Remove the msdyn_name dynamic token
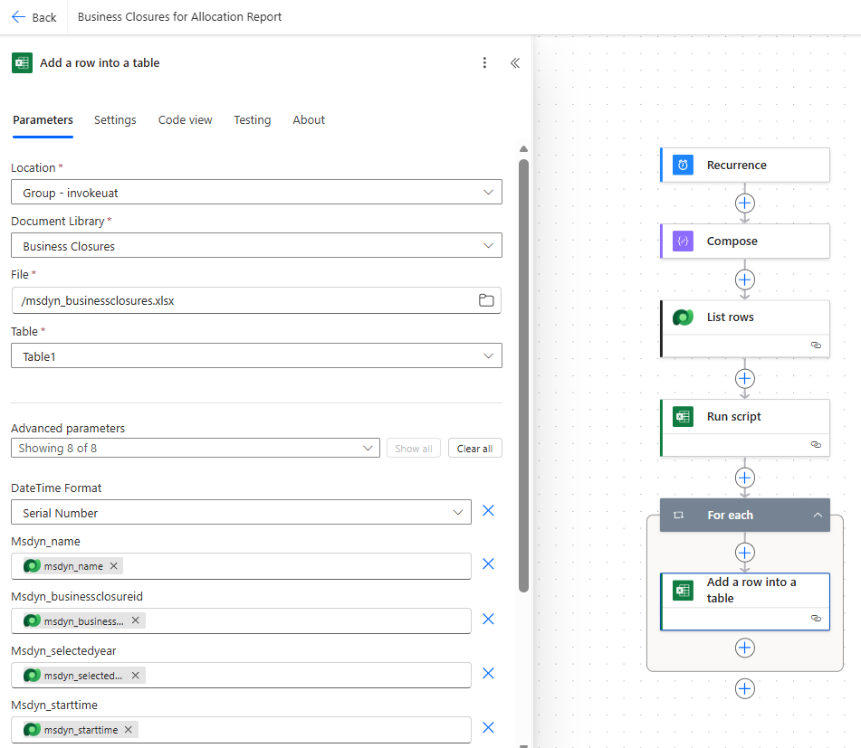861x748 pixels. (113, 566)
